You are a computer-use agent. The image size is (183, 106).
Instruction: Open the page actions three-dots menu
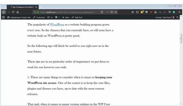(x=108, y=12)
